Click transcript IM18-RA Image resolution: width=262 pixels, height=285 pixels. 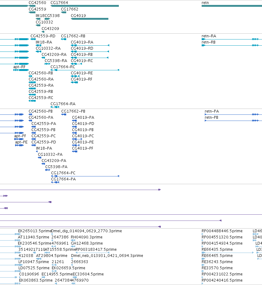point(44,42)
